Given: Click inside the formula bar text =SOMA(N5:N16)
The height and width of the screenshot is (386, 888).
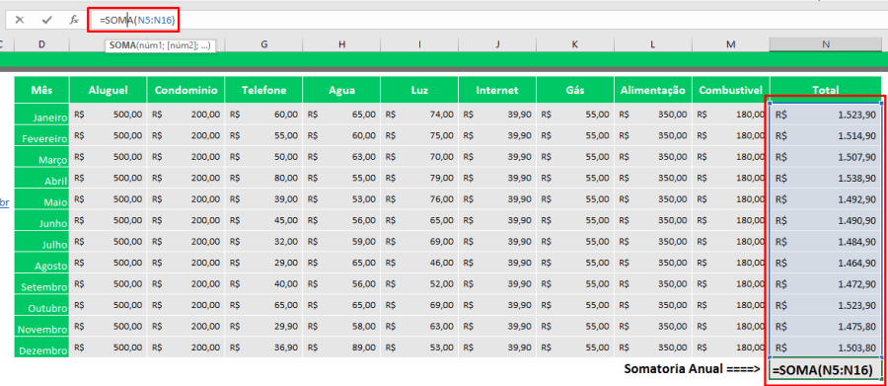Looking at the screenshot, I should 137,21.
